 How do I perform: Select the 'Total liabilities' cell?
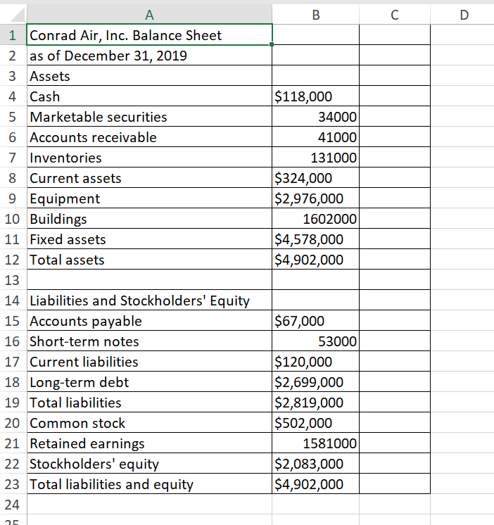click(x=149, y=402)
